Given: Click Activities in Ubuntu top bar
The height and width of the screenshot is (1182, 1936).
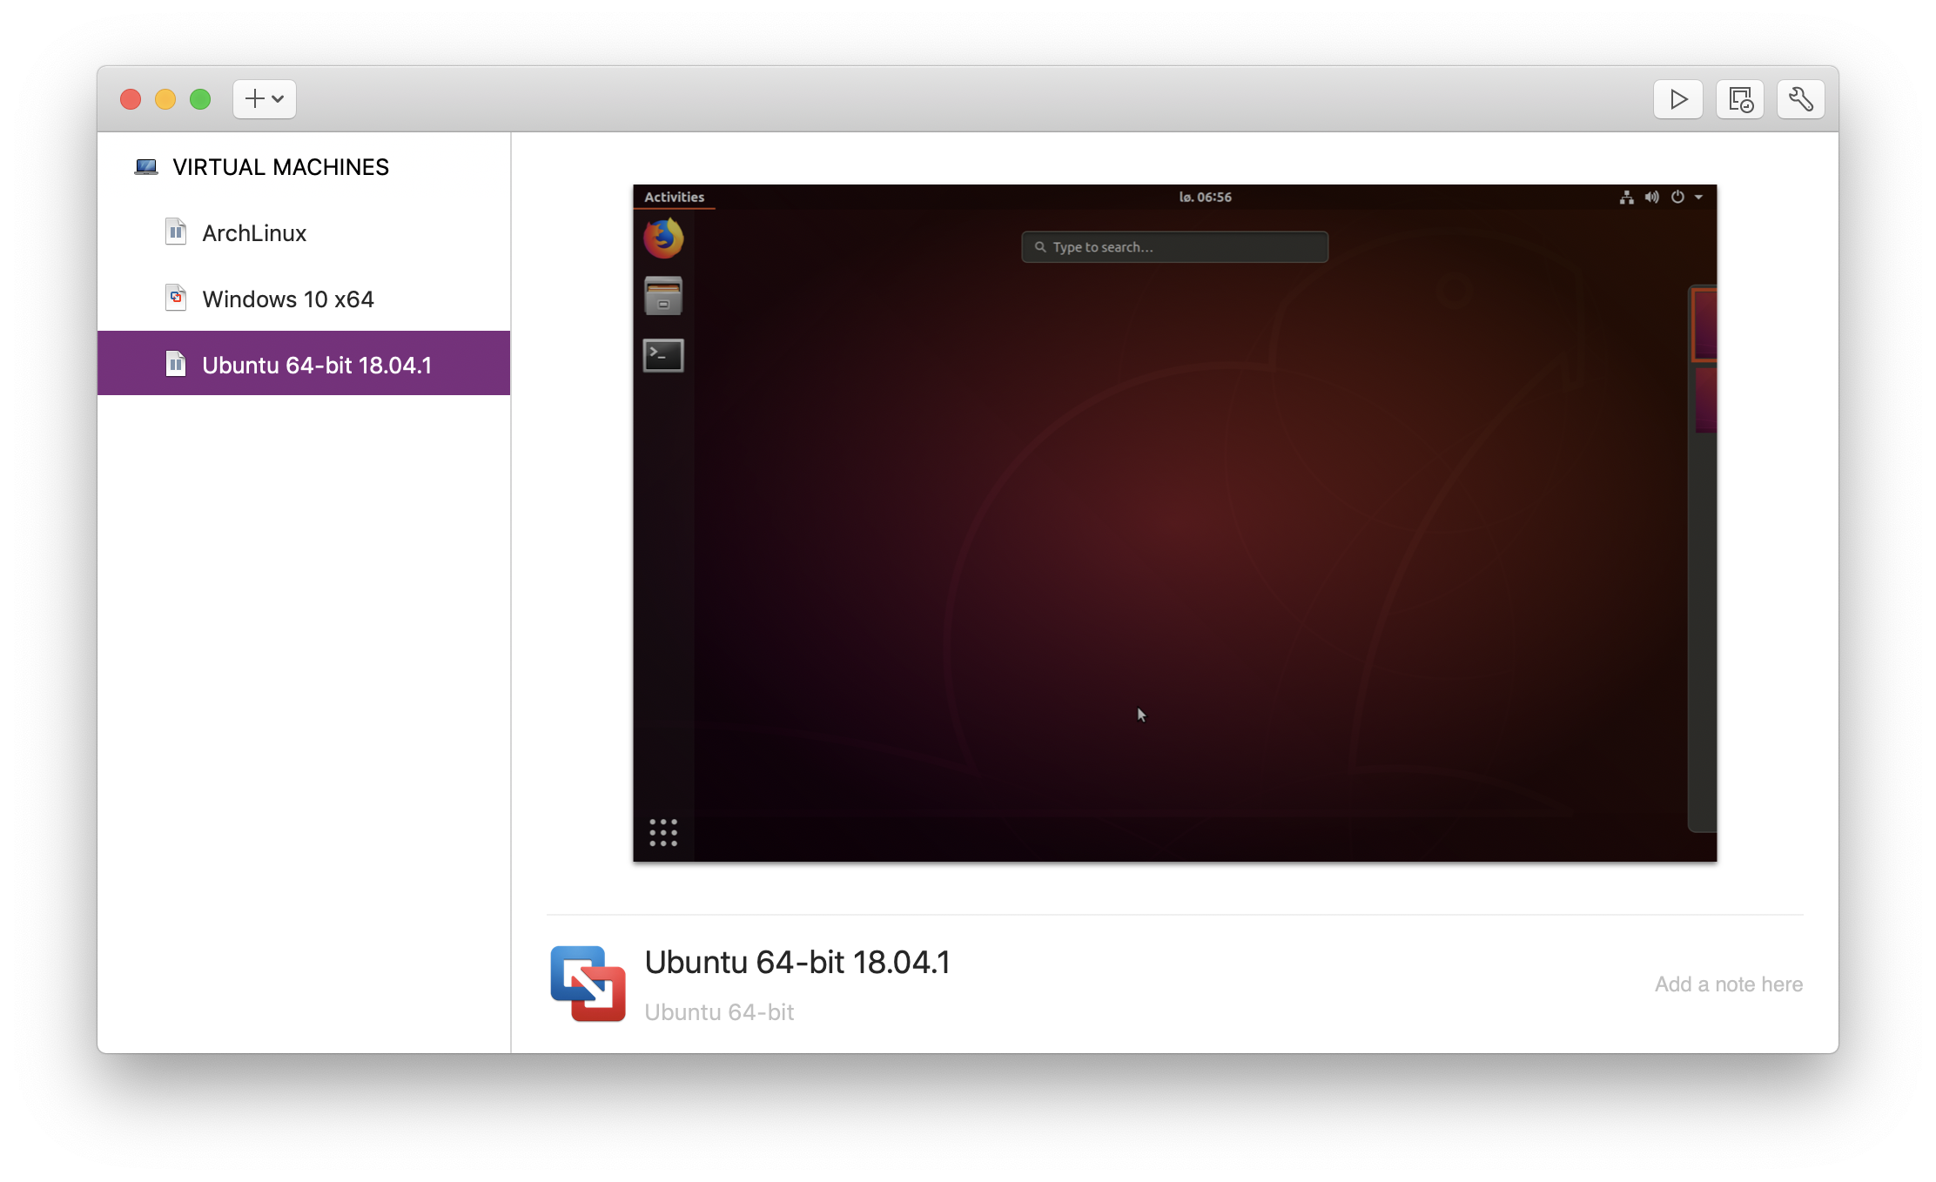Looking at the screenshot, I should click(x=674, y=198).
